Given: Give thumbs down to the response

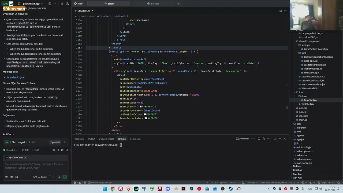Looking at the screenshot, I should coord(58,150).
